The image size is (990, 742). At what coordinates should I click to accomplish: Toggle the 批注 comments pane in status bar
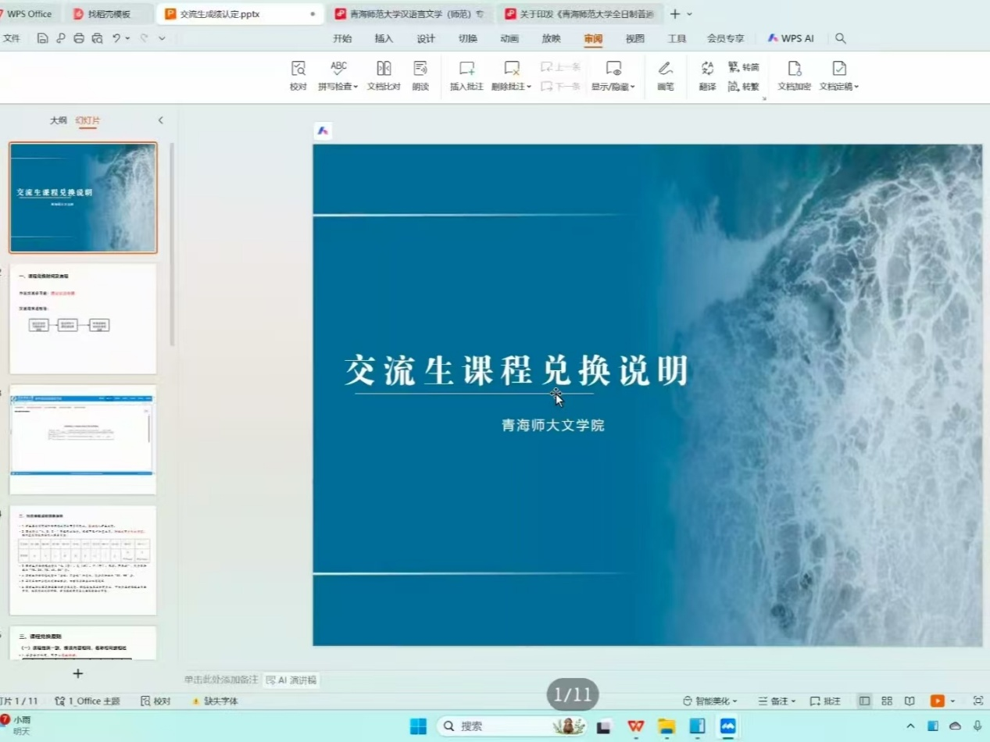point(825,701)
